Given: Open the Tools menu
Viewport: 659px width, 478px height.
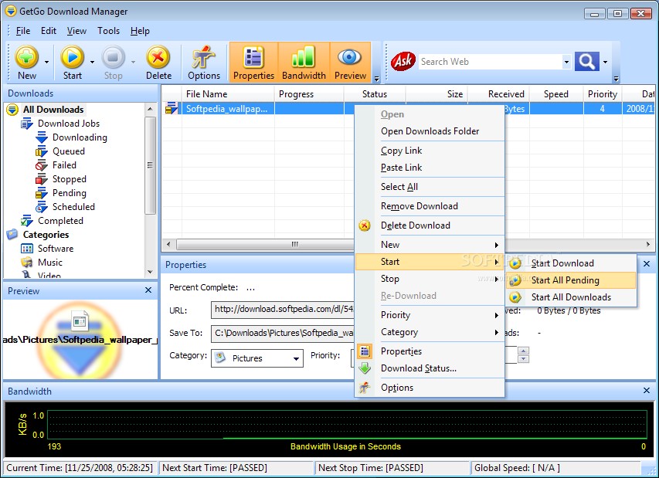Looking at the screenshot, I should click(108, 31).
